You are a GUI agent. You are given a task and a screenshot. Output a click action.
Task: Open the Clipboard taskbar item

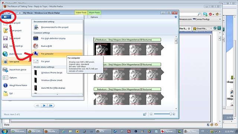click(168, 131)
